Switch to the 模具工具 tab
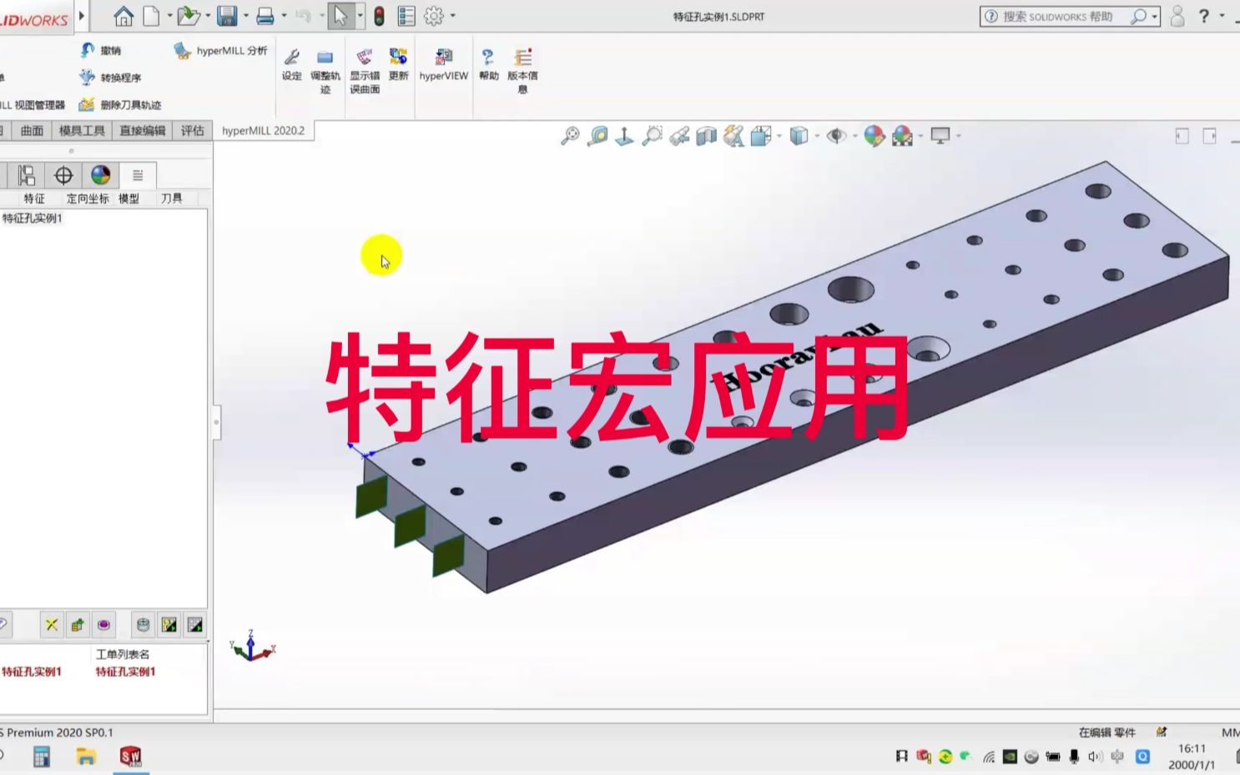 tap(81, 130)
